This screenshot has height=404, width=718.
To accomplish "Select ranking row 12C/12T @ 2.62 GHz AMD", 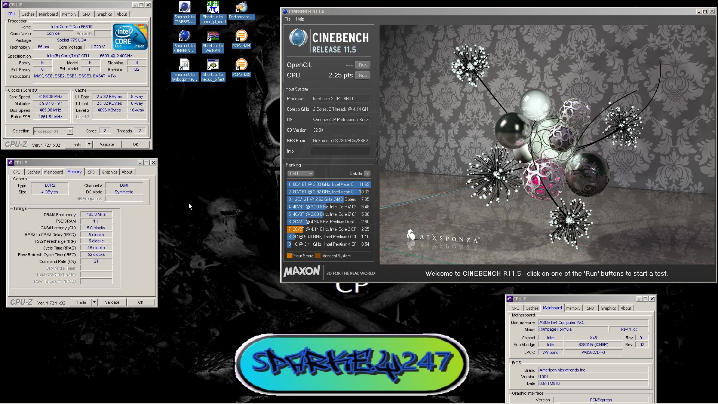I will (x=329, y=199).
